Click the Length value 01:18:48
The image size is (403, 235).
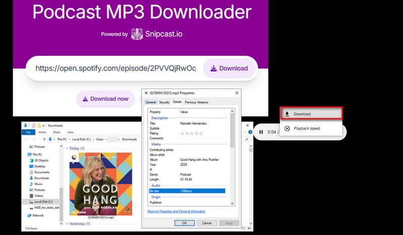coord(186,180)
